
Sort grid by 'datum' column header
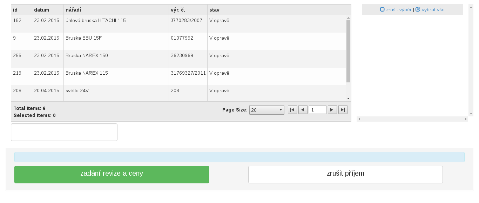(x=42, y=10)
